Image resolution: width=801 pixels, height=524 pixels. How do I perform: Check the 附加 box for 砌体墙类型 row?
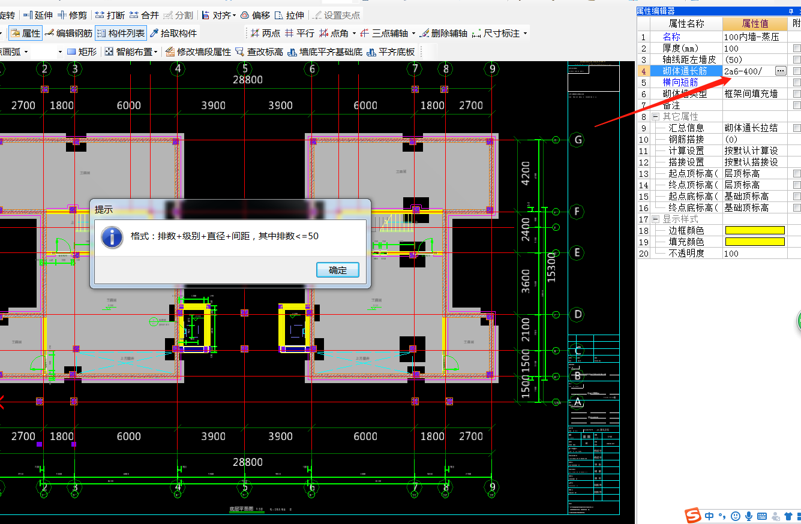point(796,94)
